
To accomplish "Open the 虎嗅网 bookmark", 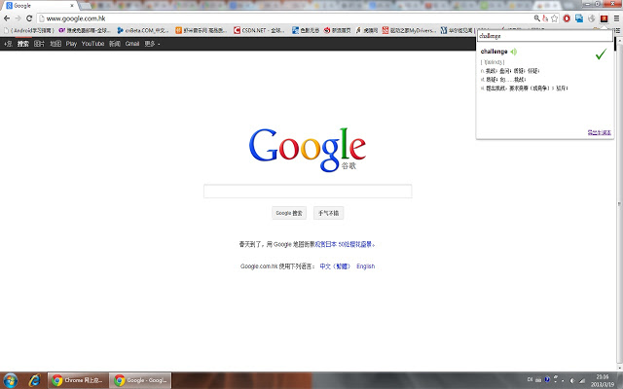I will click(367, 30).
